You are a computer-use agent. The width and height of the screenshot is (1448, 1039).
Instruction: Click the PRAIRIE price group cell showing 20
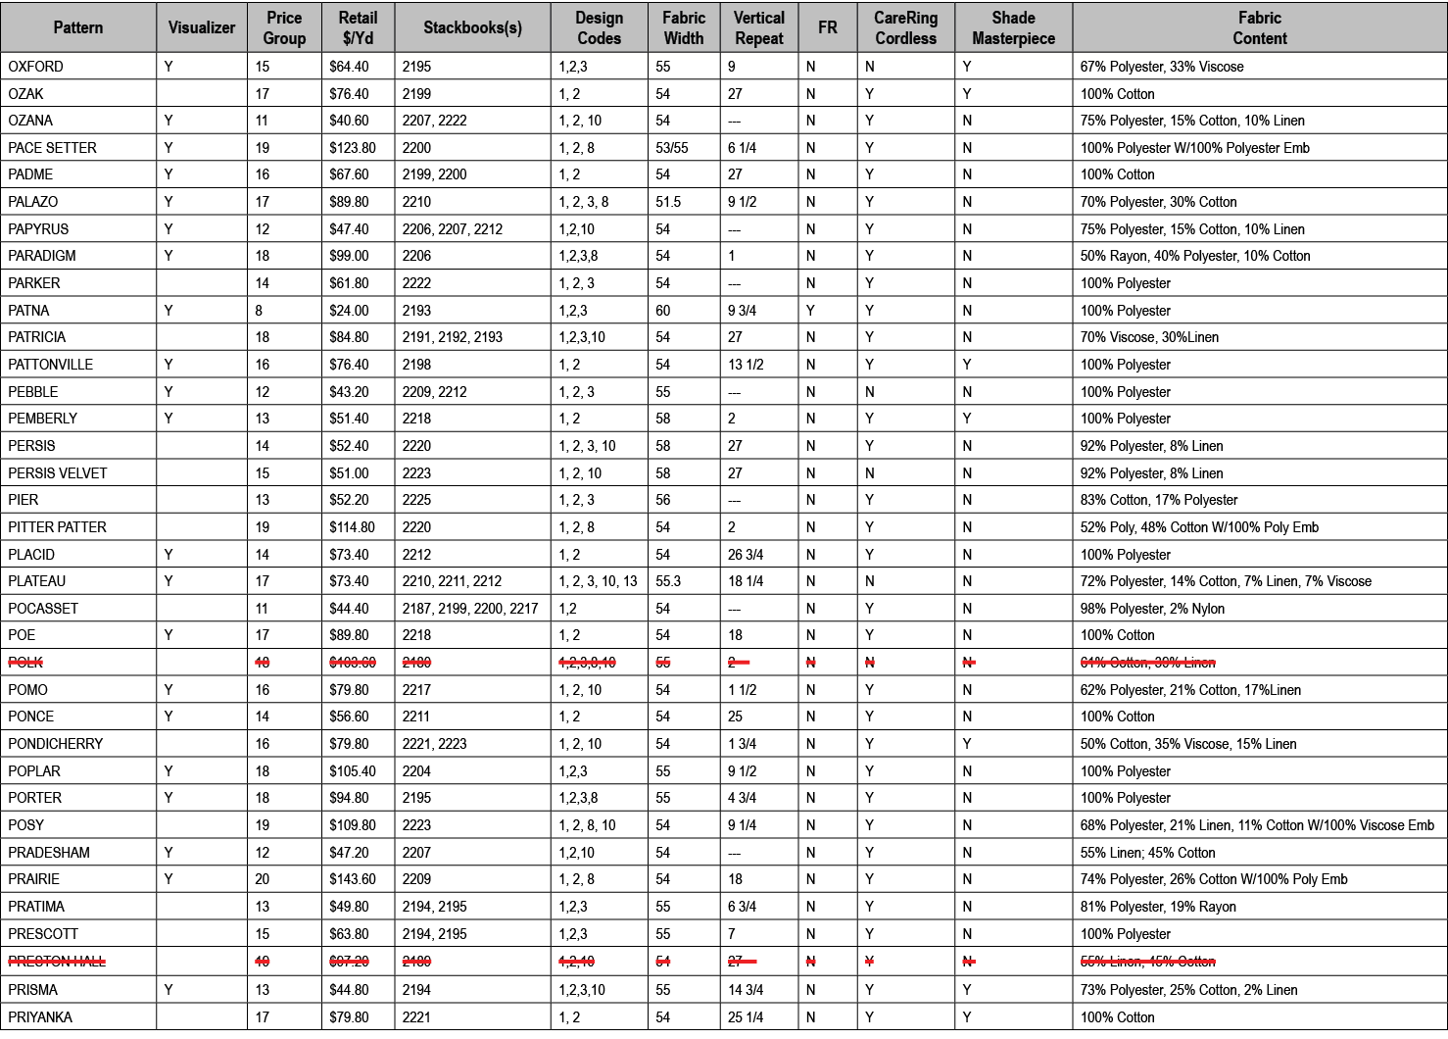282,879
